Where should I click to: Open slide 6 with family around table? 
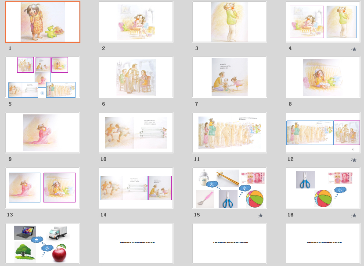pyautogui.click(x=136, y=77)
